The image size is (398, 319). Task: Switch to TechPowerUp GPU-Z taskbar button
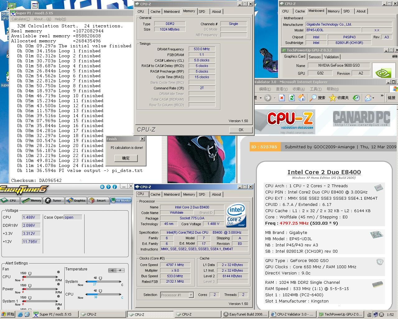[340, 314]
